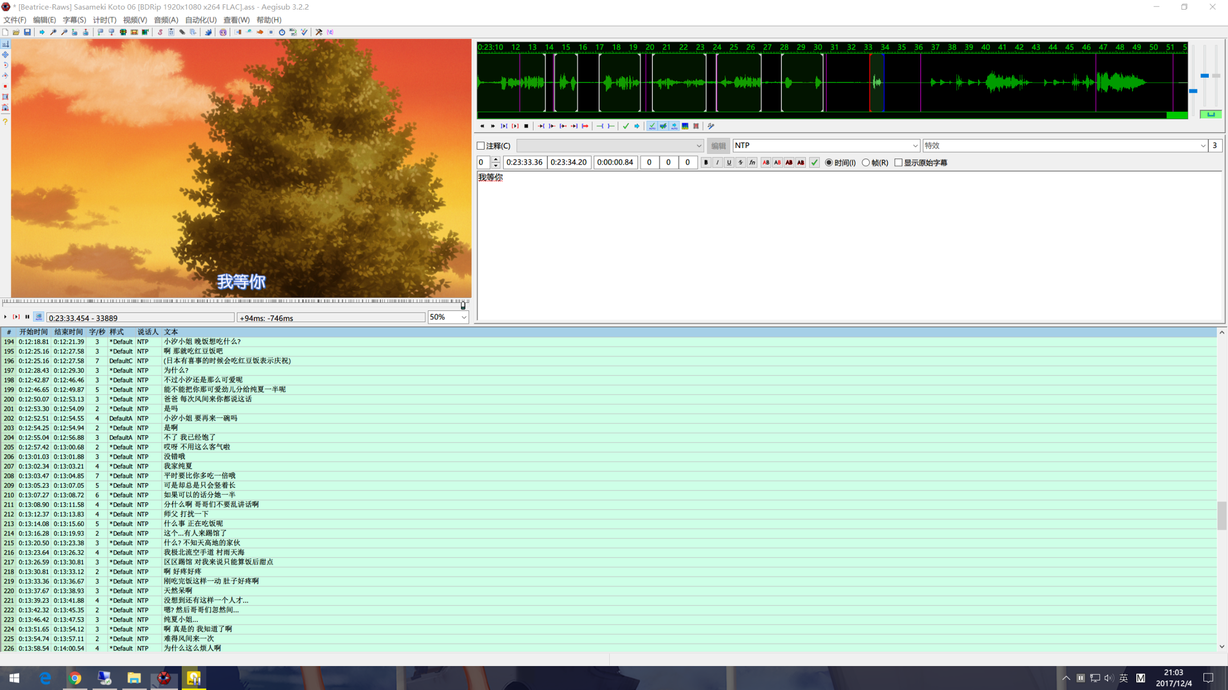
Task: Stop audio playback with the square button
Action: click(526, 126)
